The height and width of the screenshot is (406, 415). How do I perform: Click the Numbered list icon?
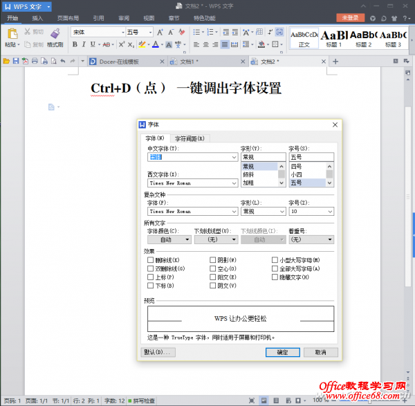(210, 33)
